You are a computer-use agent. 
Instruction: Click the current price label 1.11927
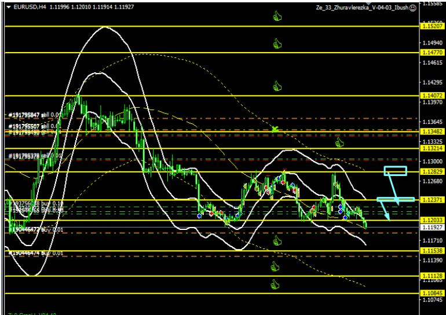pyautogui.click(x=433, y=227)
